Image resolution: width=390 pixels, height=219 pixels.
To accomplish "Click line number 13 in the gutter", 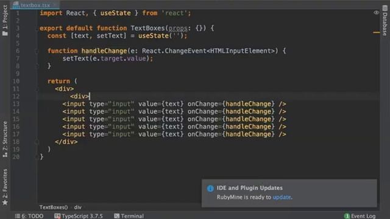I will click(16, 104).
